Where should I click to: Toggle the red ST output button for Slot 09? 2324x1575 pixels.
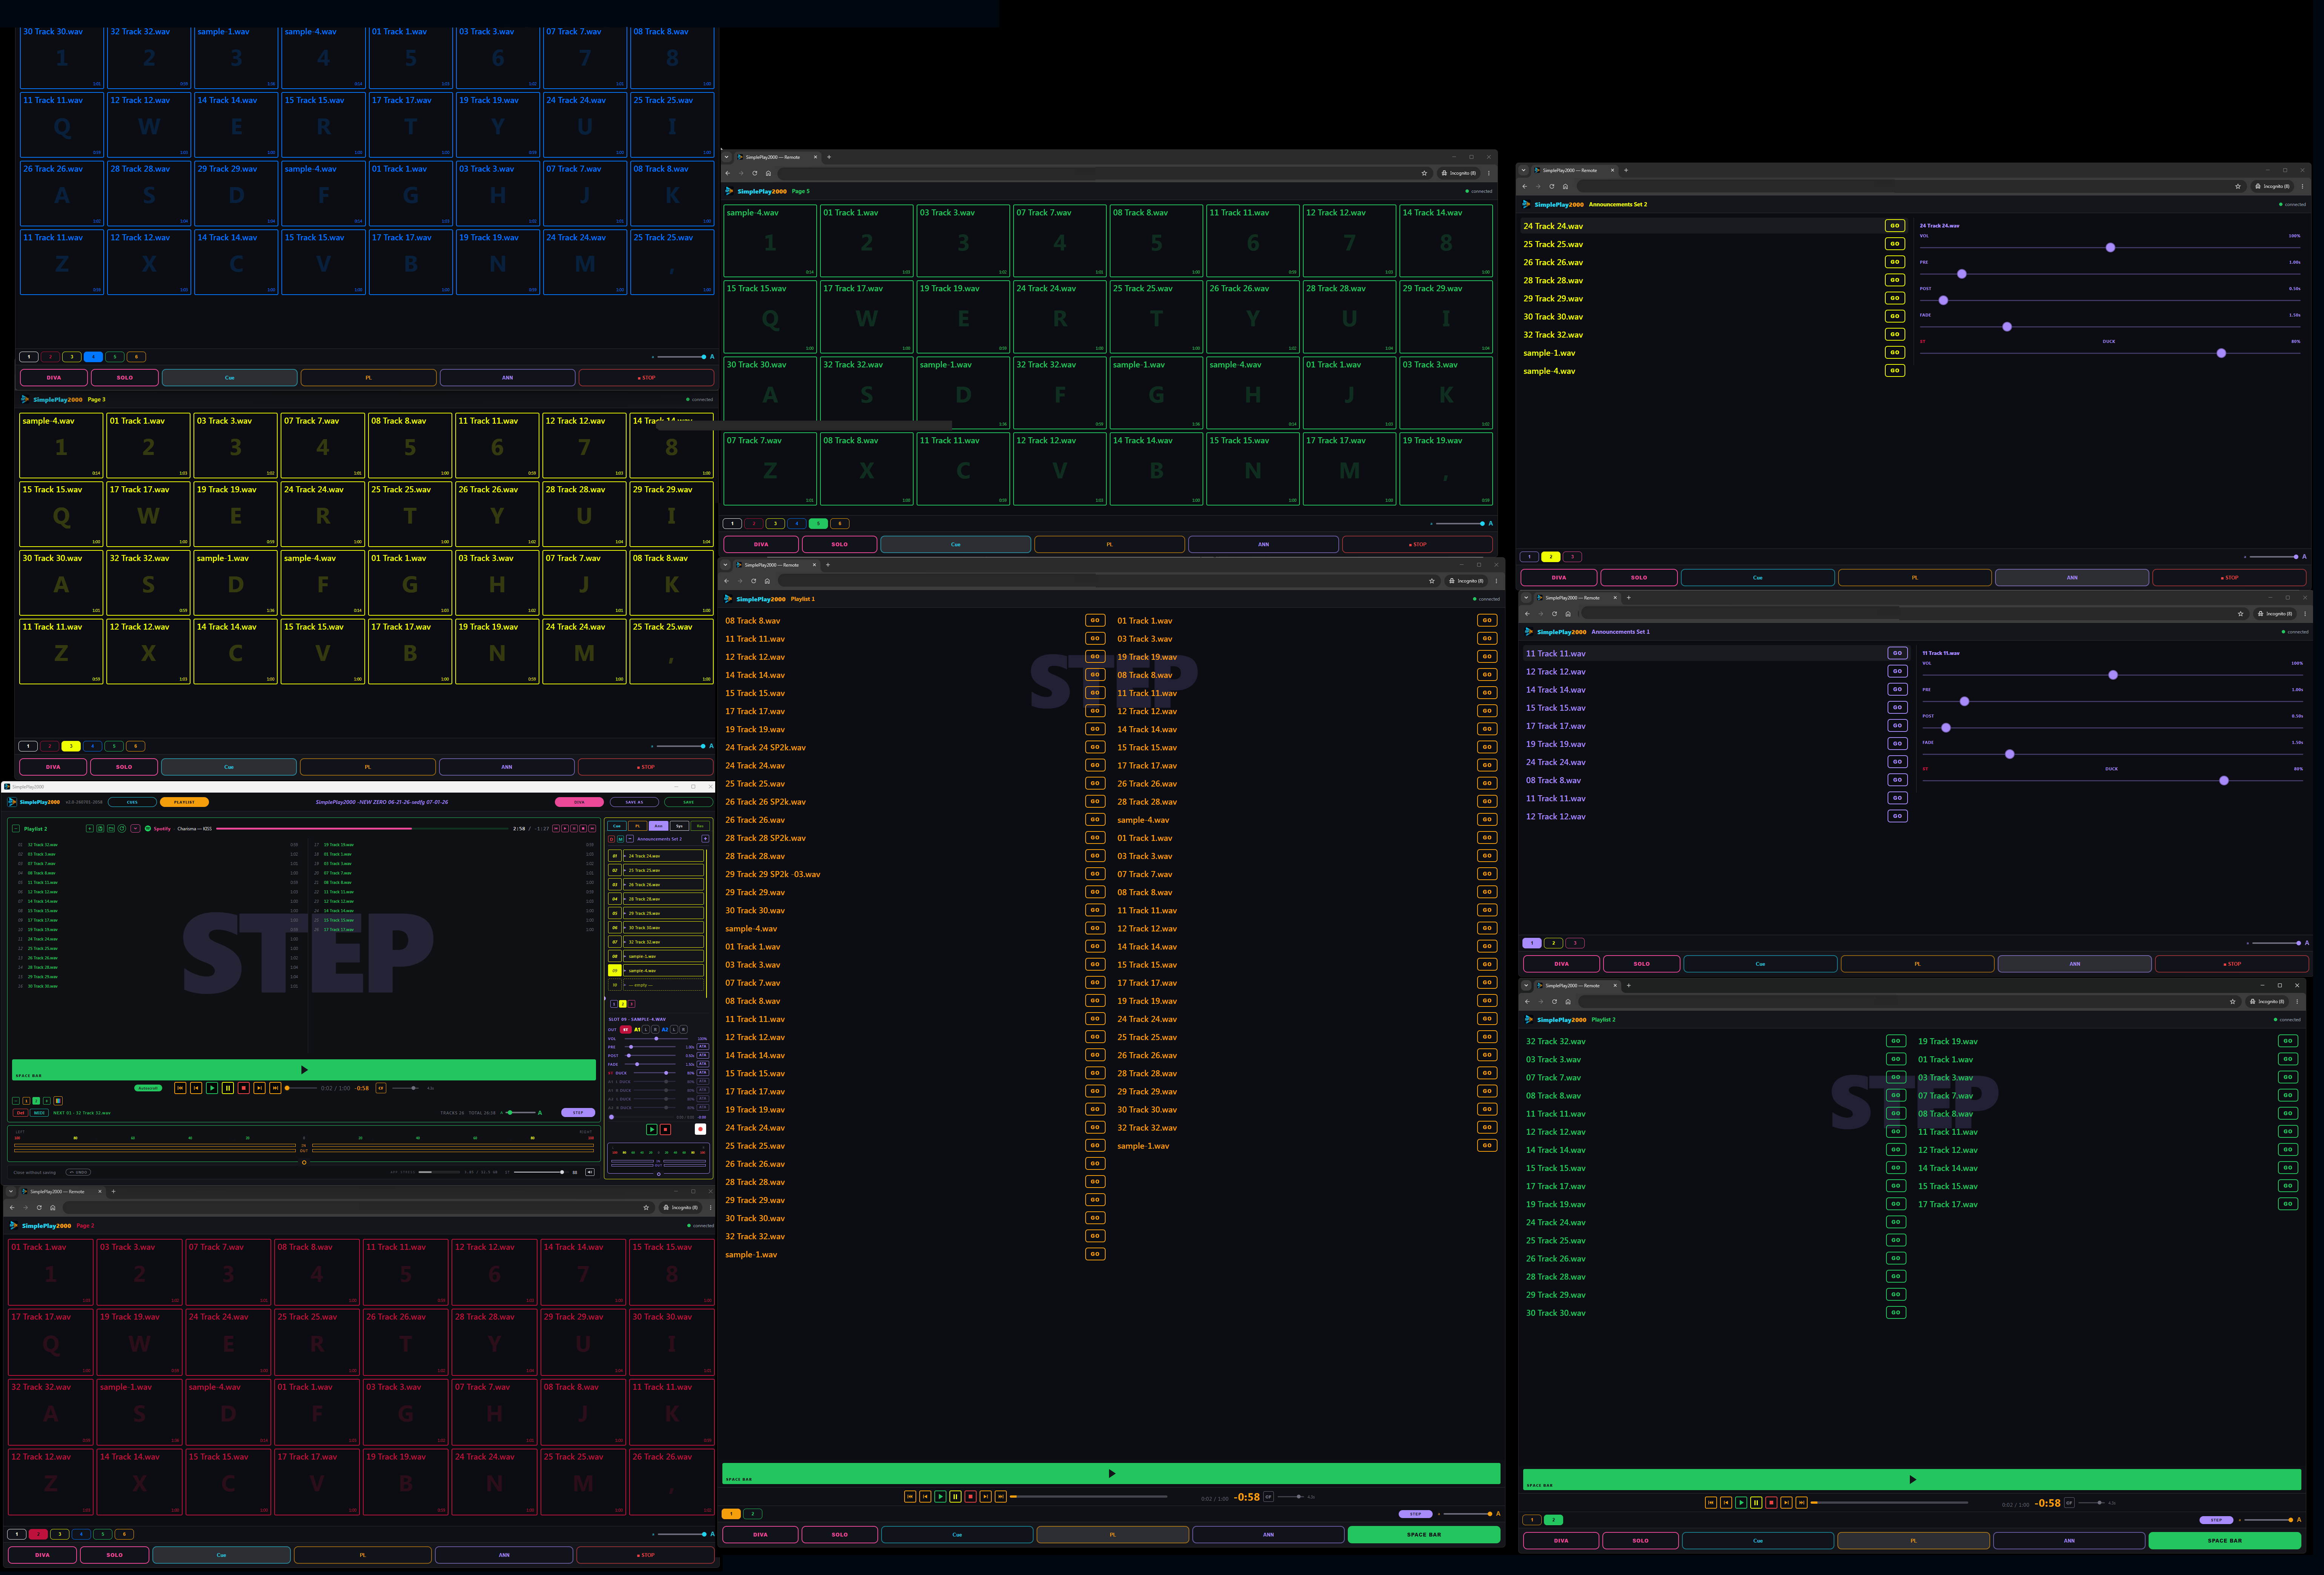pyautogui.click(x=626, y=1030)
